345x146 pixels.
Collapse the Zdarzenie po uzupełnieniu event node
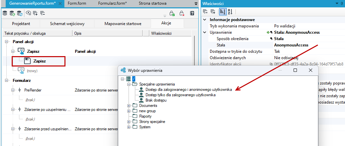13,110
